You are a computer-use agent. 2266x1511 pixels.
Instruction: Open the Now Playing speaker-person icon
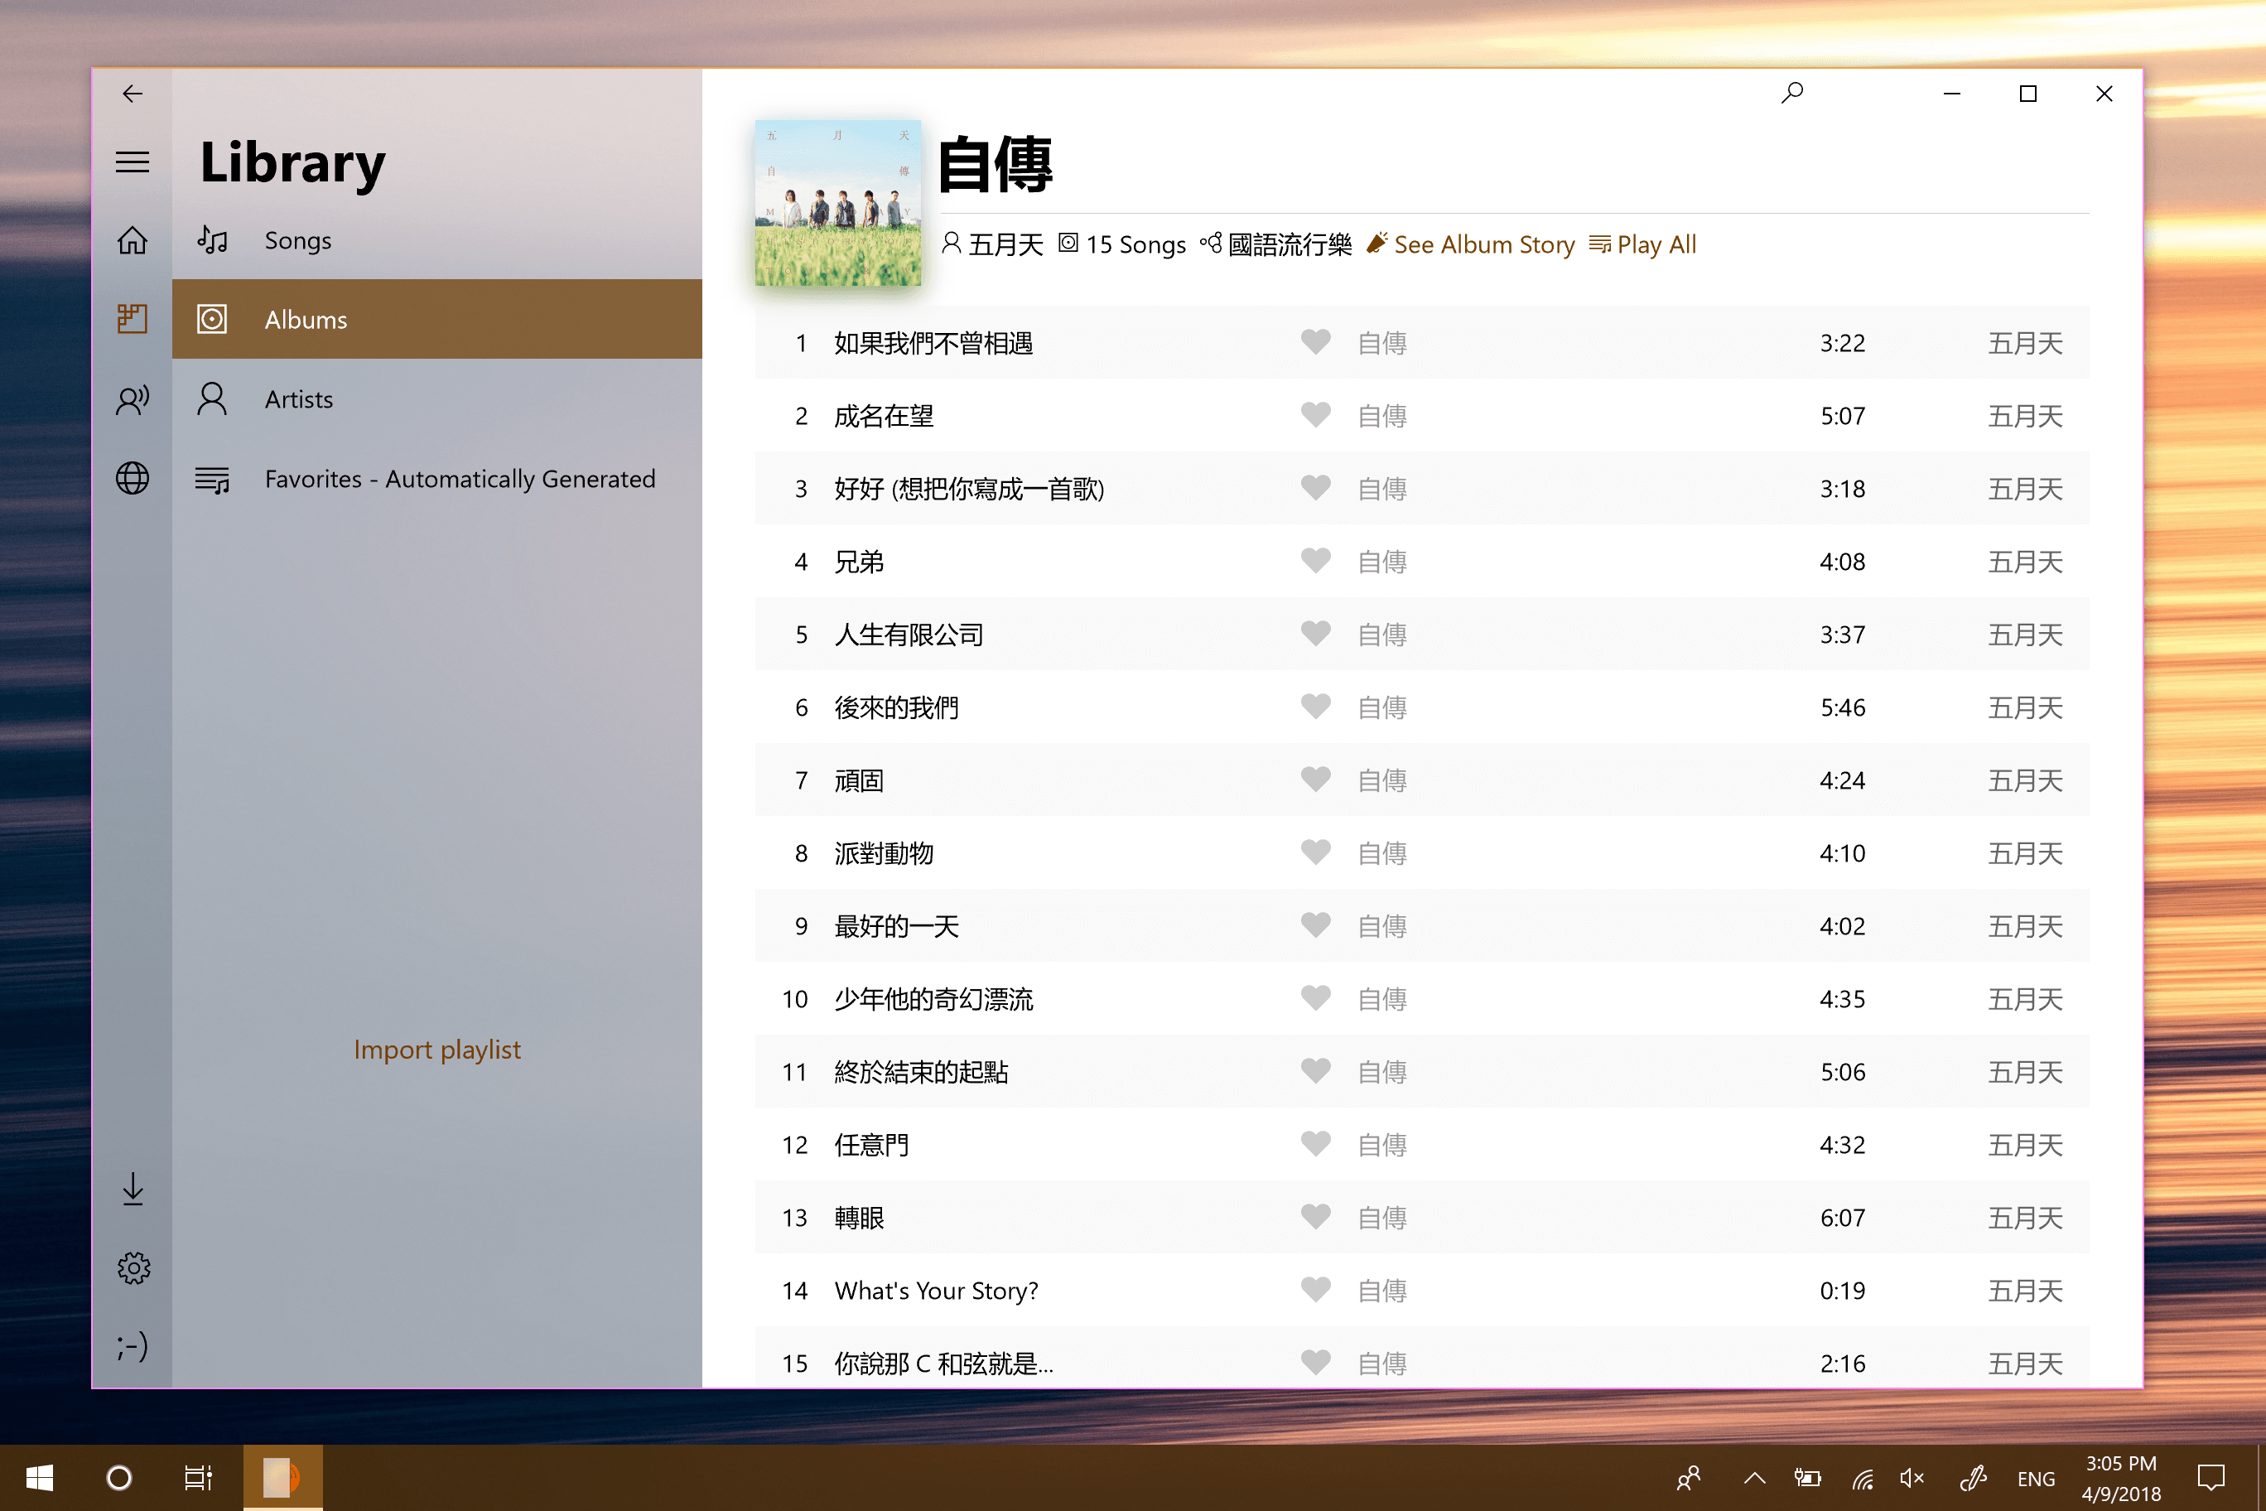(132, 399)
